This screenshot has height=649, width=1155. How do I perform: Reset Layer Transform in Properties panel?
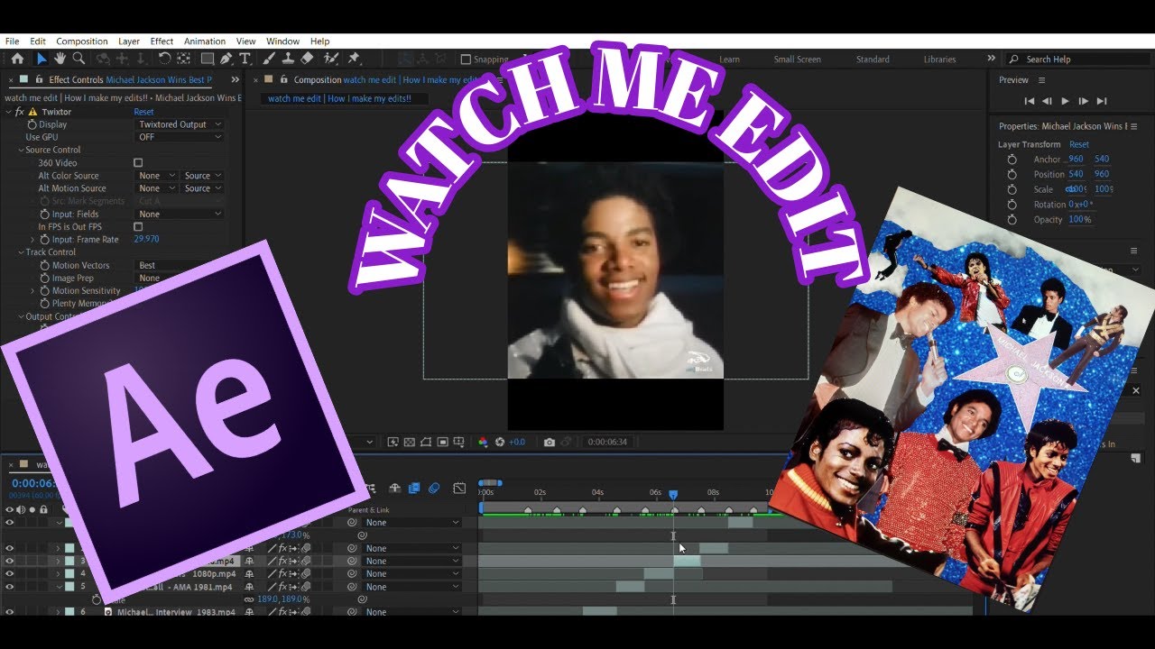coord(1079,144)
